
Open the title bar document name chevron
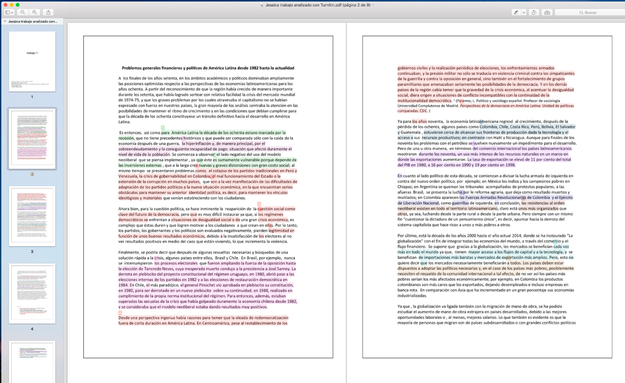click(373, 5)
